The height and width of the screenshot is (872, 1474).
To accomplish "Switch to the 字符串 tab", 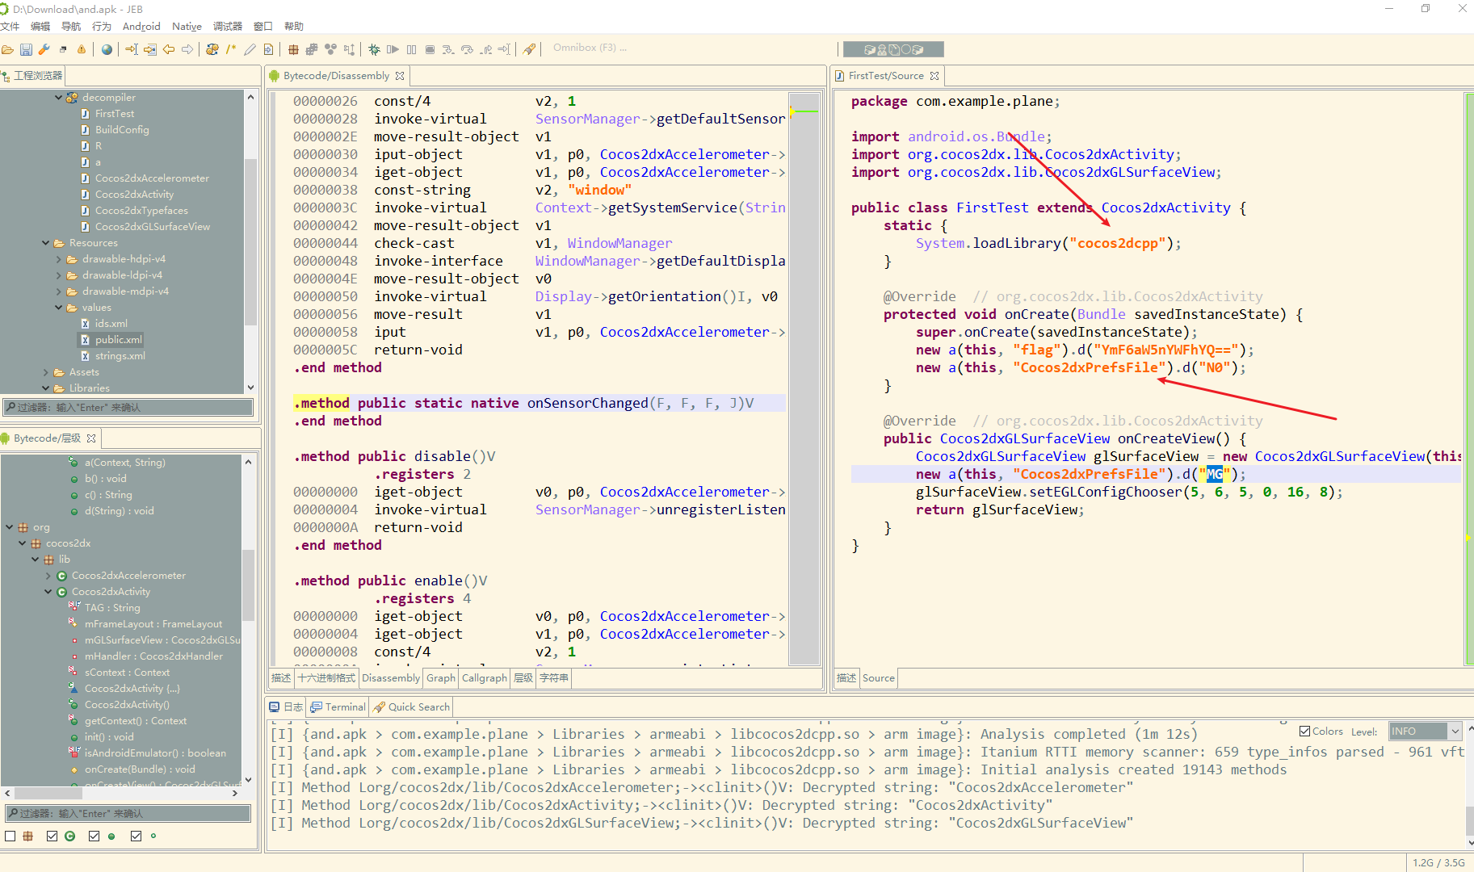I will click(553, 678).
